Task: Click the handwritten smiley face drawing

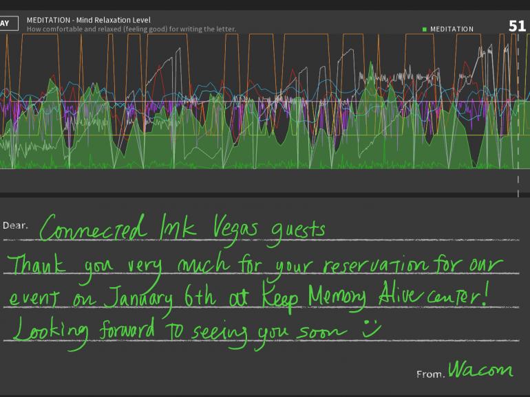Action: (371, 328)
